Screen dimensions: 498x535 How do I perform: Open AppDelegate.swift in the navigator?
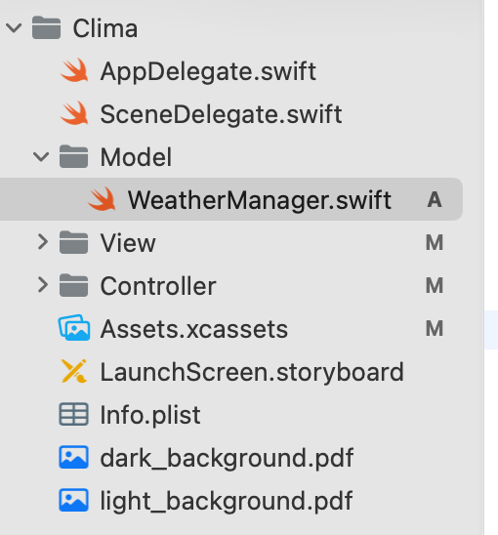(208, 72)
